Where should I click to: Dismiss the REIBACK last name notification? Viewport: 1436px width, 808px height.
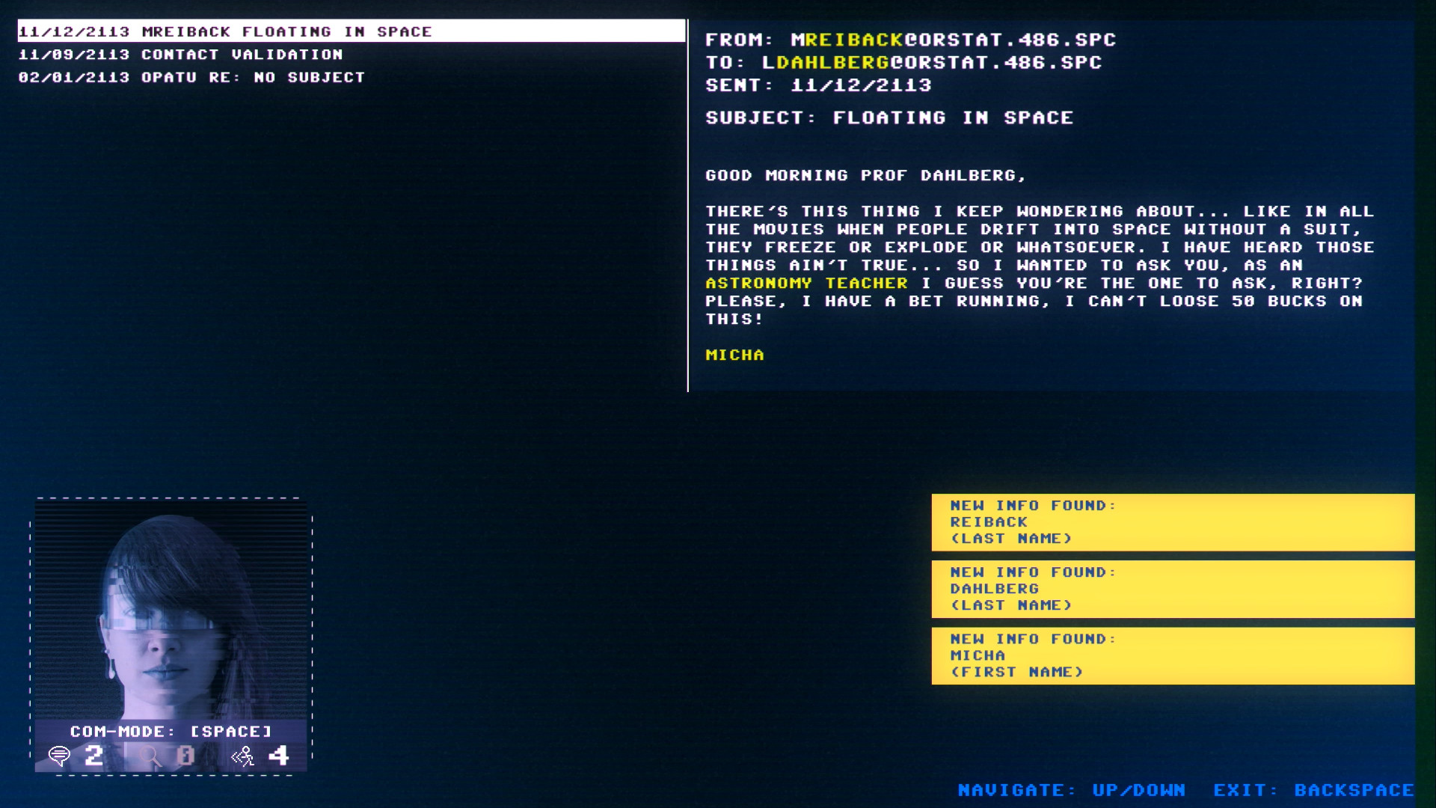tap(1172, 522)
